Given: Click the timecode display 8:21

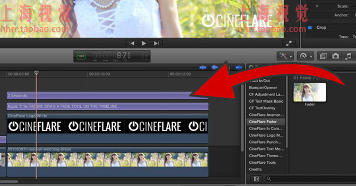Looking at the screenshot, I should [112, 55].
